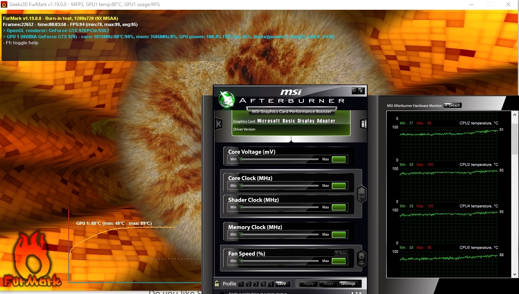Click the Core Voltage green value box

click(339, 159)
